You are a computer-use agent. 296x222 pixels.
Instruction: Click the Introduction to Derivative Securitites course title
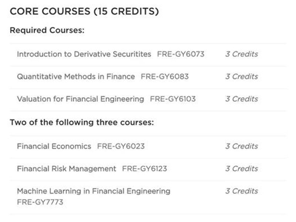[84, 54]
